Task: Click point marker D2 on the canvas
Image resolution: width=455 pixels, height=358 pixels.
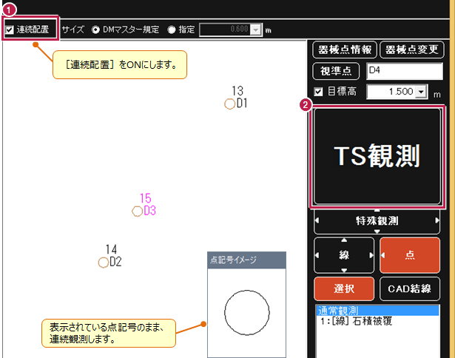Action: (x=104, y=263)
